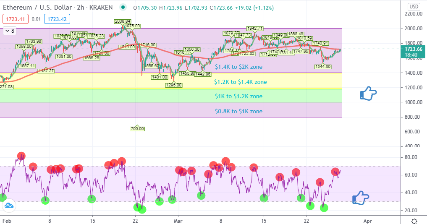
Task: Expand the collapsed indicators legend showing 8
Action: [10, 31]
